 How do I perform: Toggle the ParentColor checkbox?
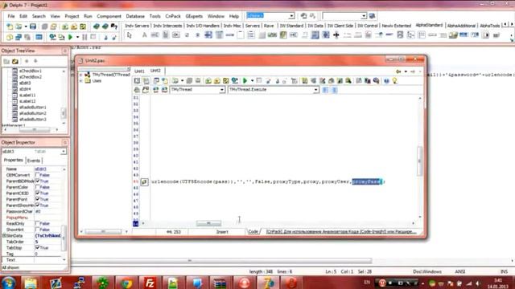click(38, 187)
